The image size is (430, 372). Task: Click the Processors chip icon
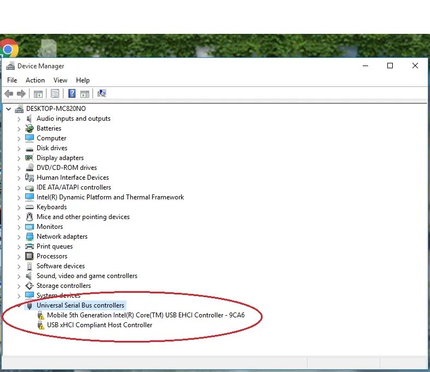(x=30, y=256)
